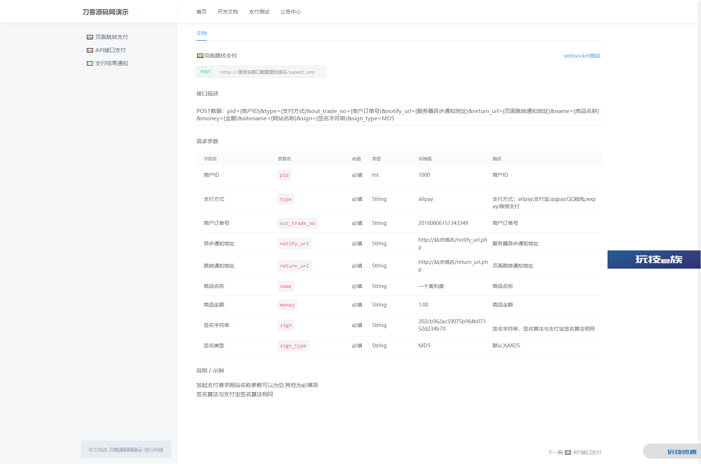Select the 文档 tab
Screen dimensions: 701x464
[x=202, y=33]
